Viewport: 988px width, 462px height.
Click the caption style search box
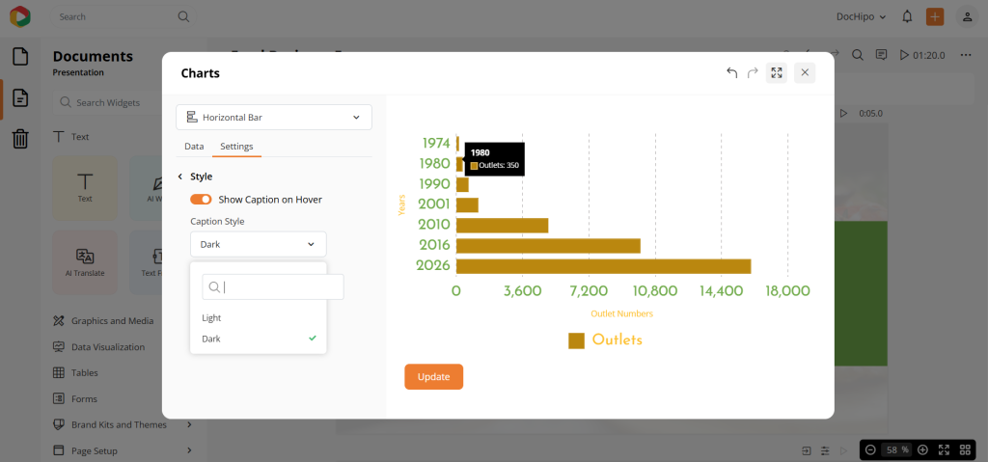click(x=273, y=286)
